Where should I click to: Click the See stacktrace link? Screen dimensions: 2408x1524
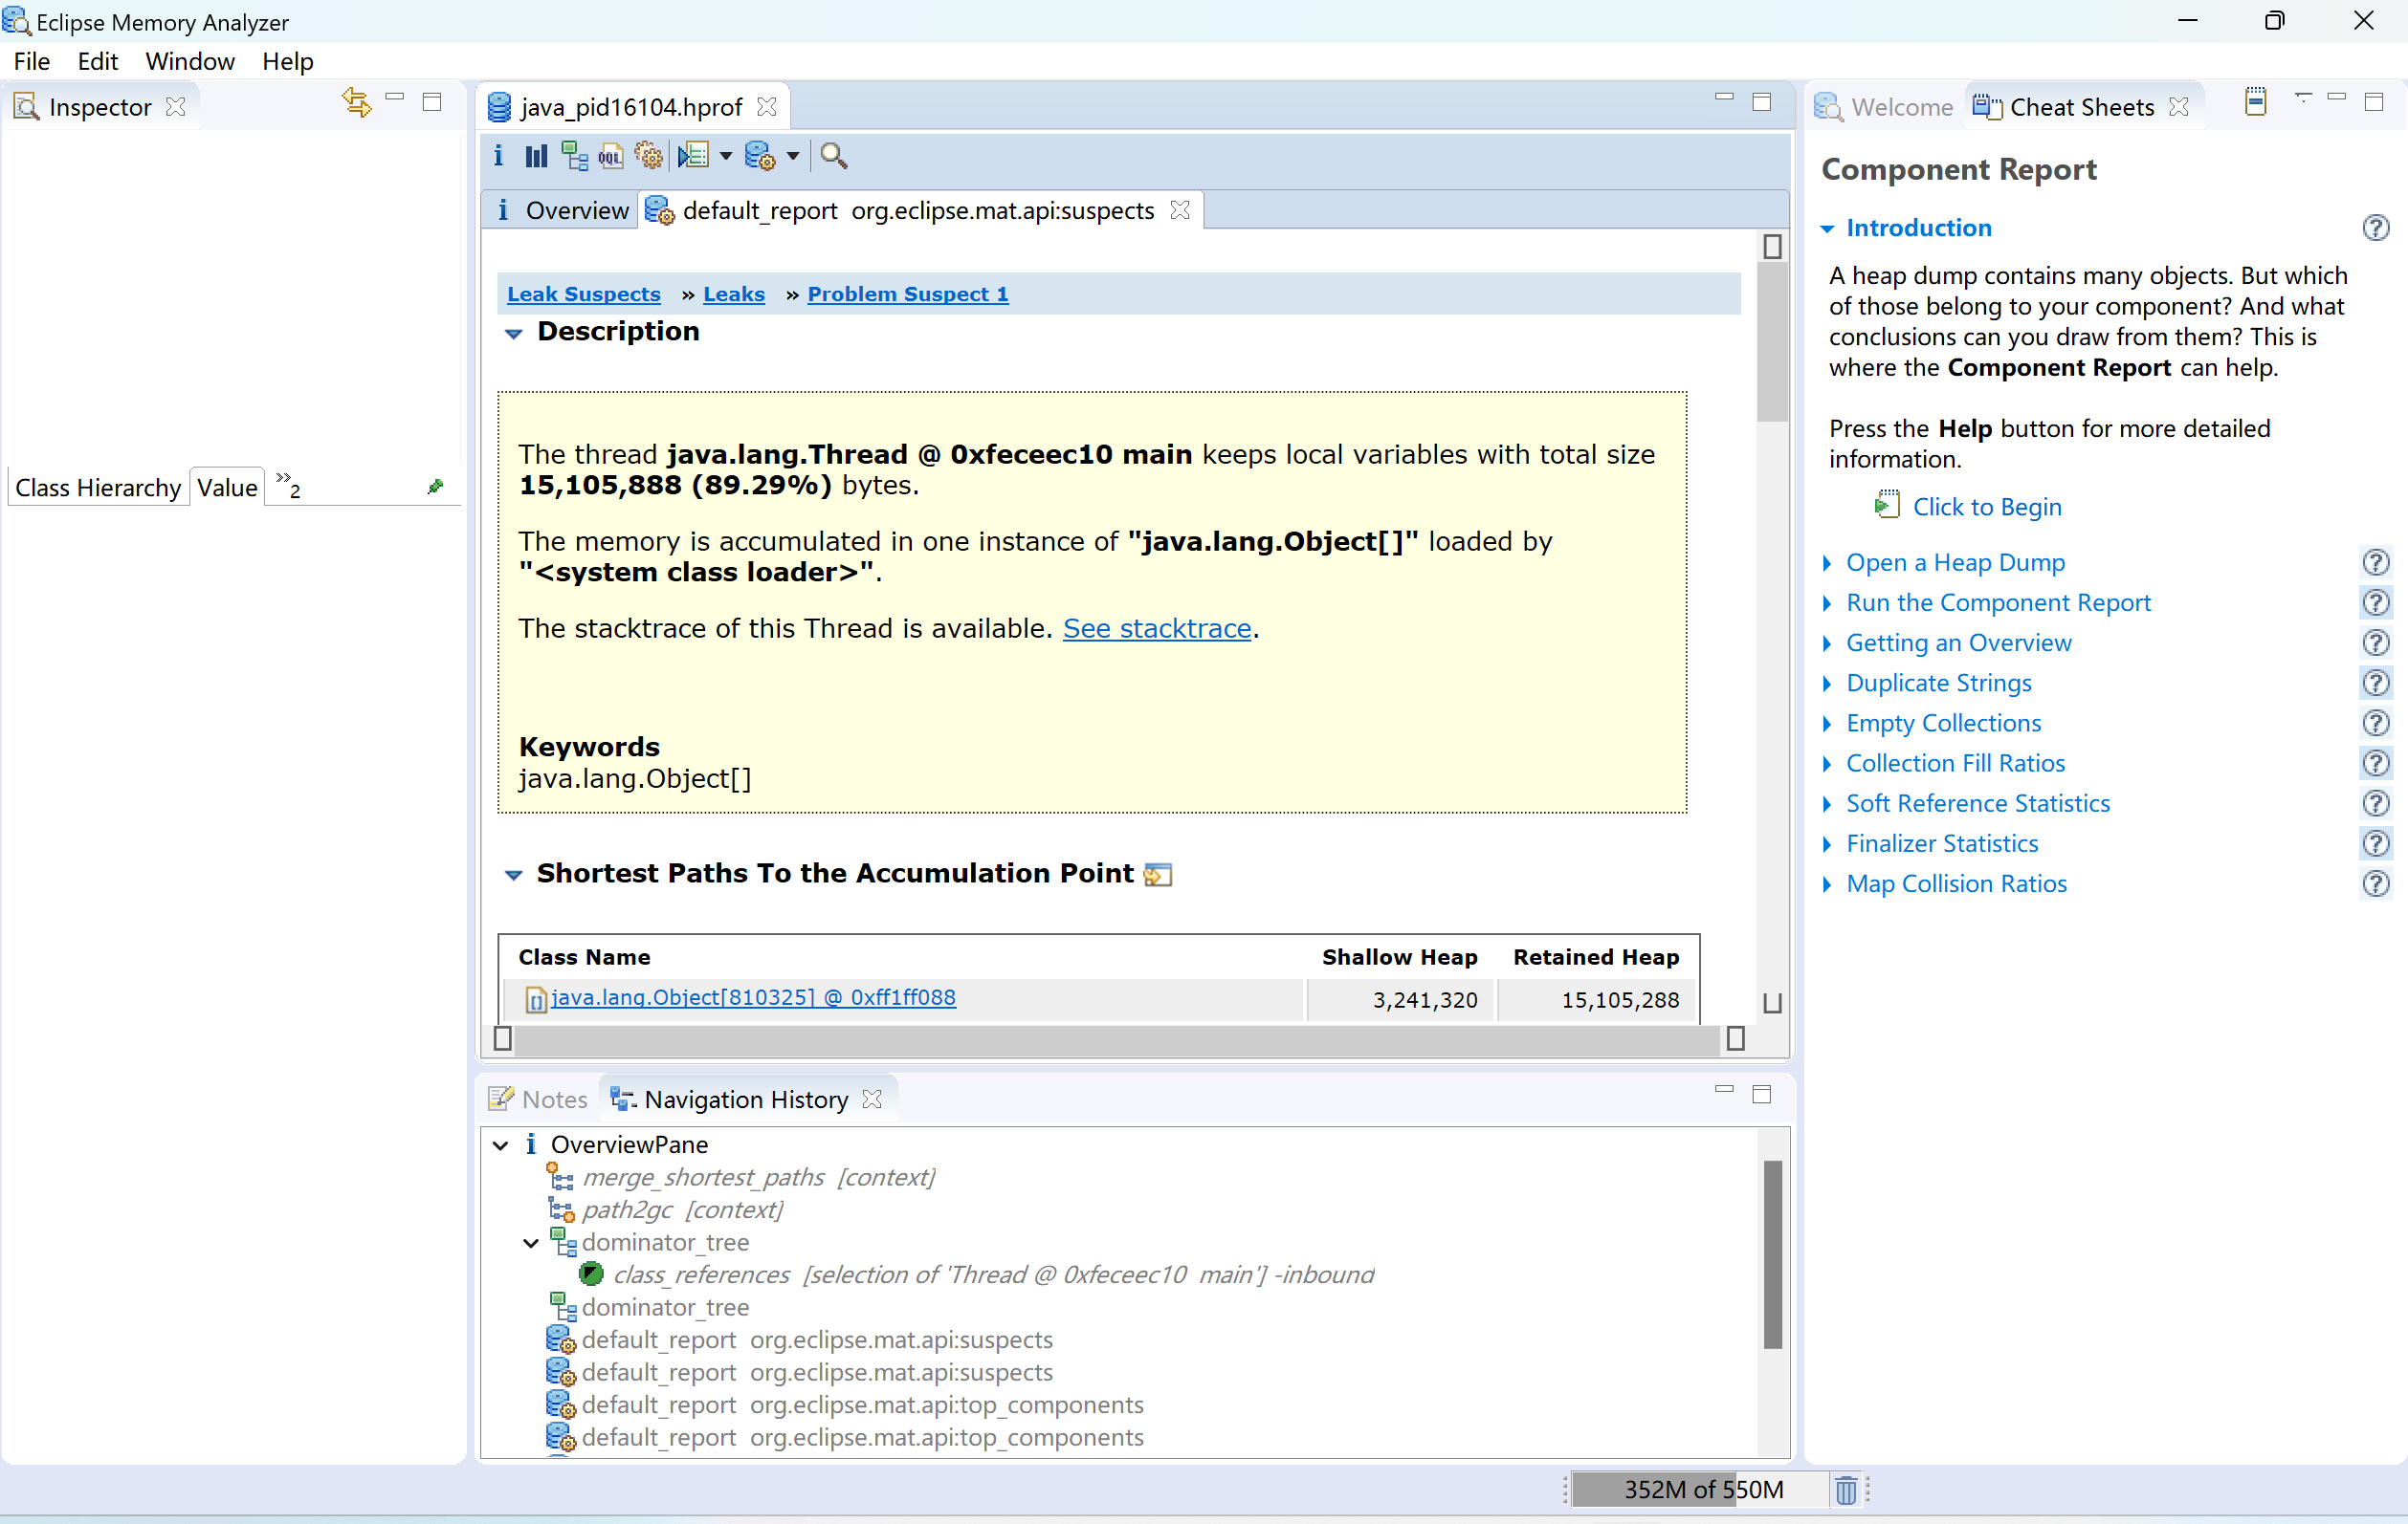point(1157,628)
